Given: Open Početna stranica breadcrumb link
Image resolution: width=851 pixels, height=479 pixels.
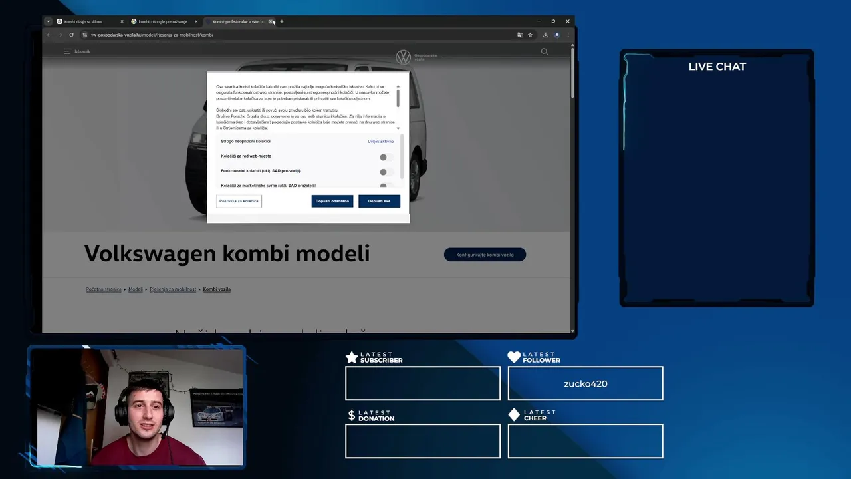Looking at the screenshot, I should point(104,289).
